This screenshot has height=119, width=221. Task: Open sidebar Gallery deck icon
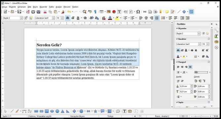pos(216,42)
